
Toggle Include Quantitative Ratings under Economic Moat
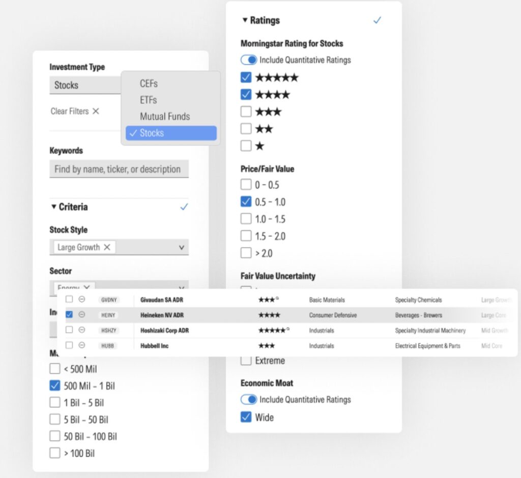pos(249,400)
